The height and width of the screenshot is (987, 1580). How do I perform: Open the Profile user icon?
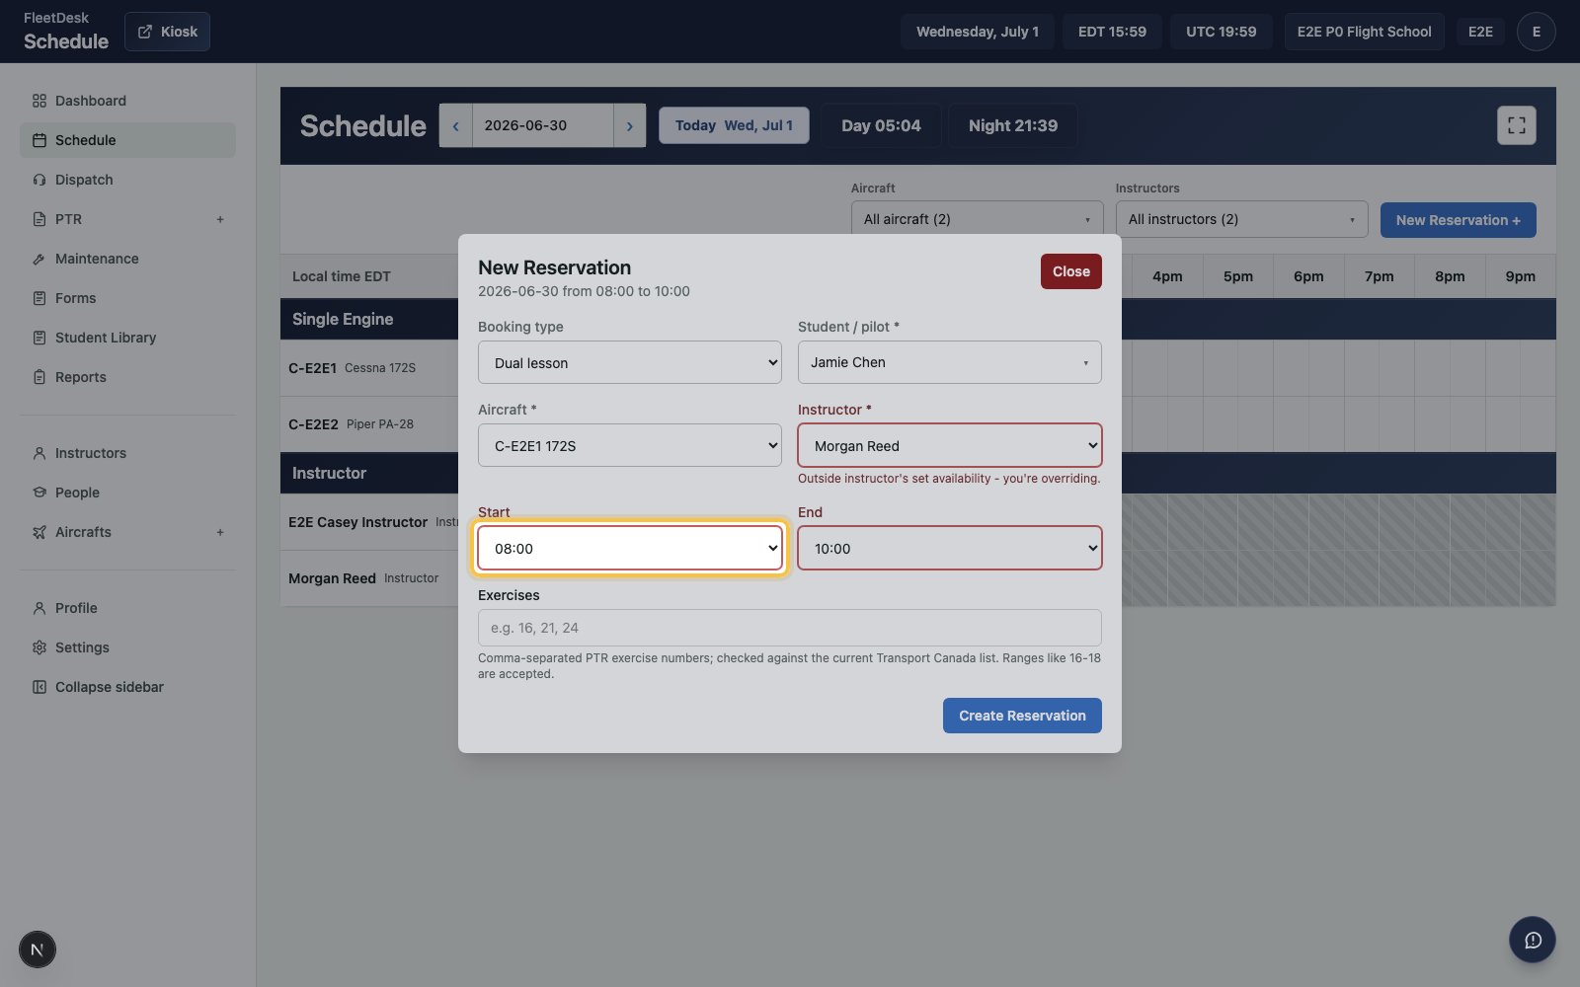point(39,608)
